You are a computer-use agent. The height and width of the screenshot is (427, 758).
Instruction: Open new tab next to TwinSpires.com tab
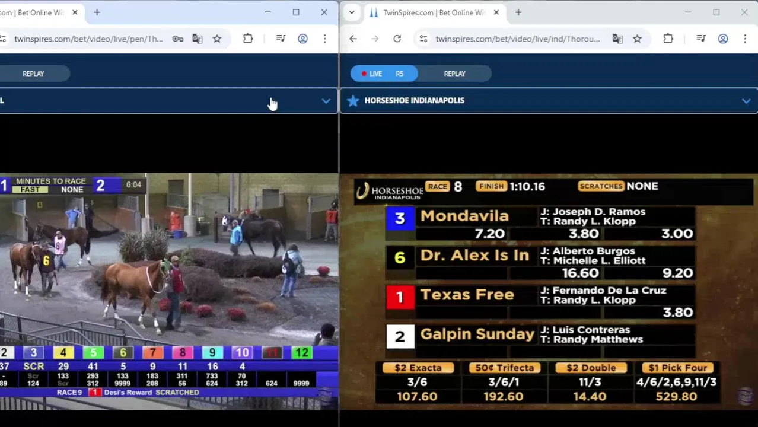[518, 12]
